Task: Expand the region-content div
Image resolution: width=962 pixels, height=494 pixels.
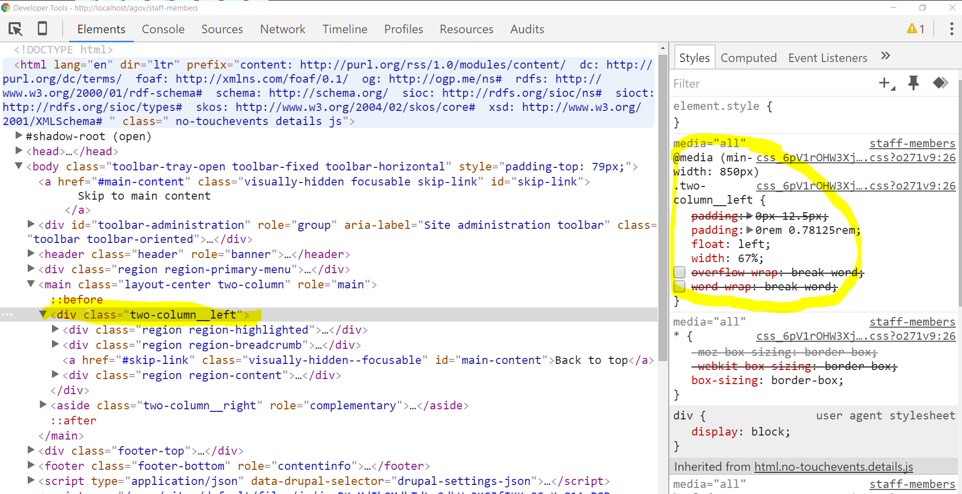Action: 55,375
